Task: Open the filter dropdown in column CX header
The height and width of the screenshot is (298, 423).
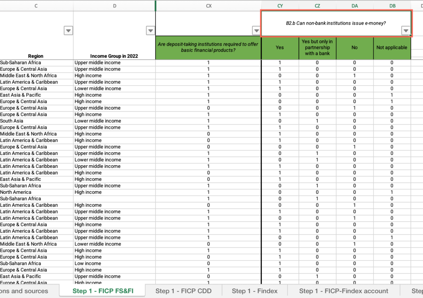Action: click(256, 31)
